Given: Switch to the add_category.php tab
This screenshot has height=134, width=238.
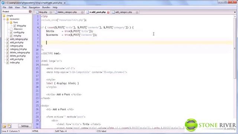Looking at the screenshot, I should click(x=123, y=12).
